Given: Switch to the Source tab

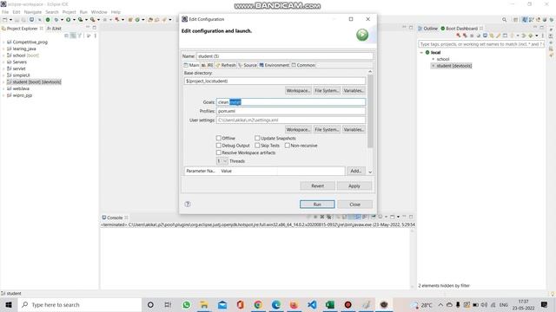Looking at the screenshot, I should click(248, 65).
